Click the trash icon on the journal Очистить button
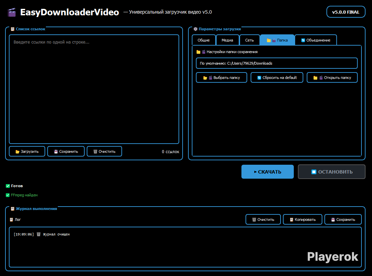This screenshot has height=276, width=372. point(254,220)
